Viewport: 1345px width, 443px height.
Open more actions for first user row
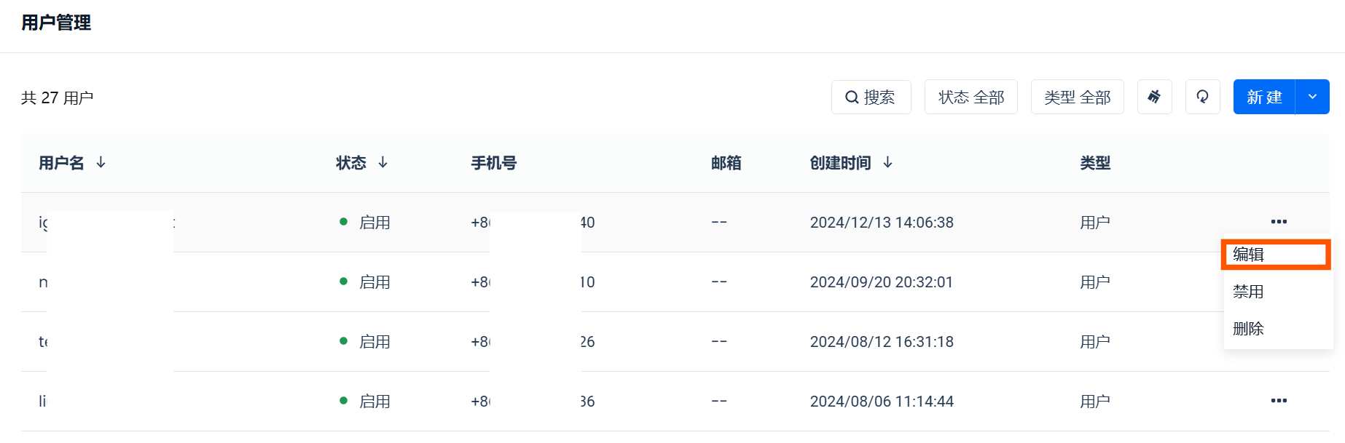pyautogui.click(x=1279, y=222)
